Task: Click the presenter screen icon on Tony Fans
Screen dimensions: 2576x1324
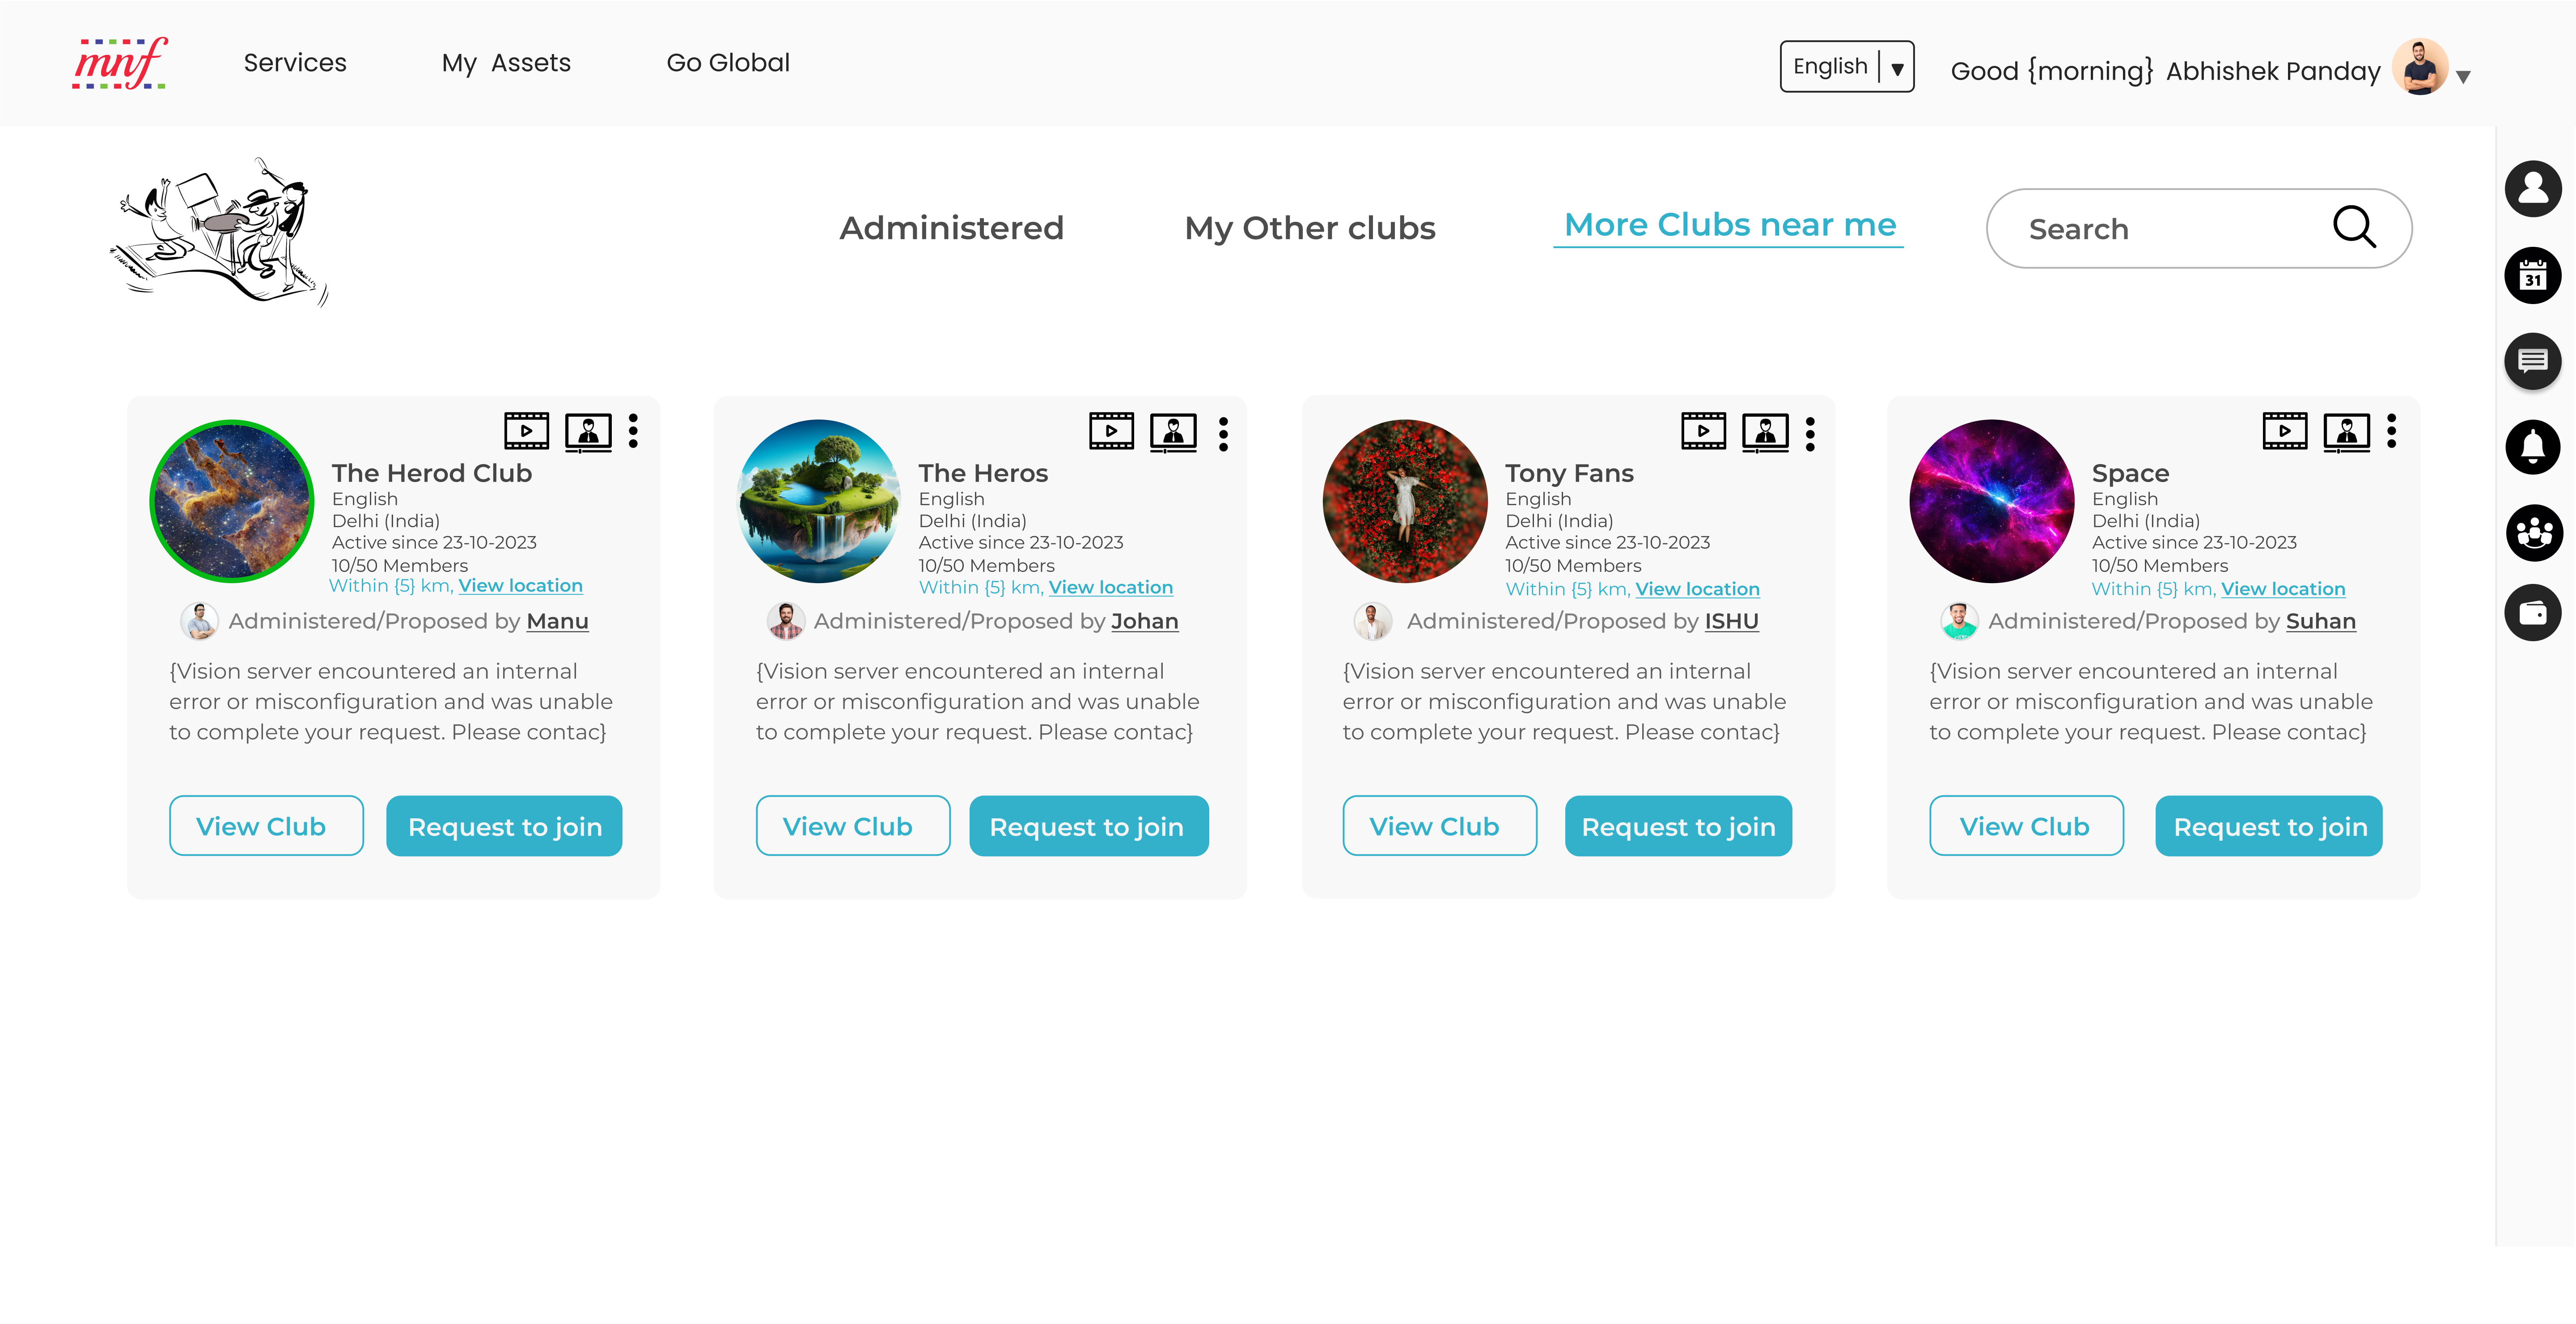Action: [x=1765, y=432]
